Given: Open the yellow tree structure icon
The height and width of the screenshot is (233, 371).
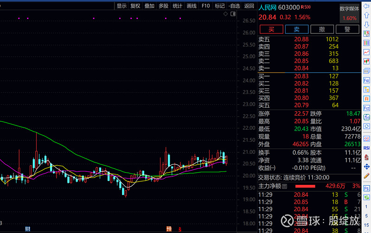Looking at the screenshot, I should coord(366,89).
